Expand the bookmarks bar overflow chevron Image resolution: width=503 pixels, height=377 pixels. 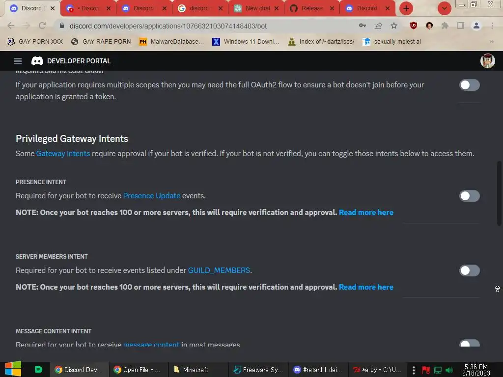pos(491,42)
